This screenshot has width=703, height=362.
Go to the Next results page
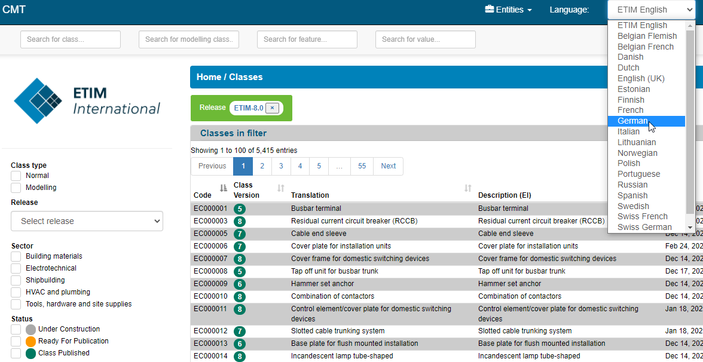click(x=389, y=166)
